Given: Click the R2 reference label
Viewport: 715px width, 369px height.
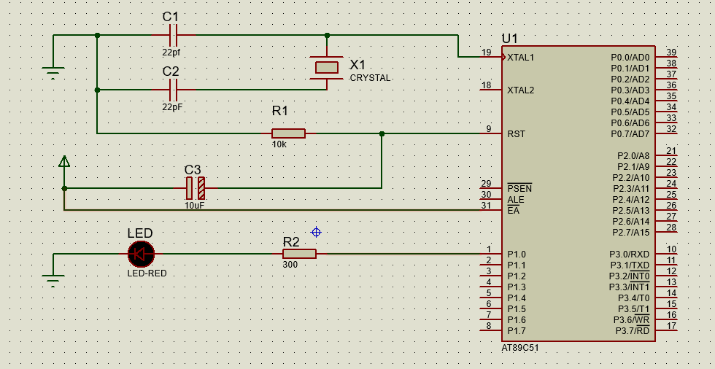Looking at the screenshot, I should 291,241.
